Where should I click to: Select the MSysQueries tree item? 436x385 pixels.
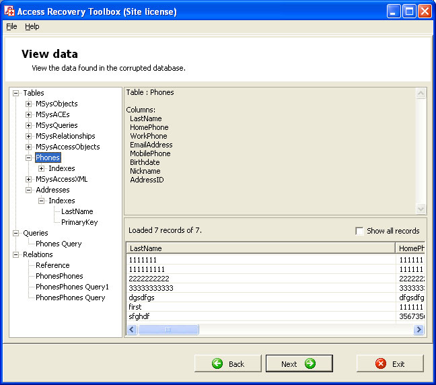[57, 125]
